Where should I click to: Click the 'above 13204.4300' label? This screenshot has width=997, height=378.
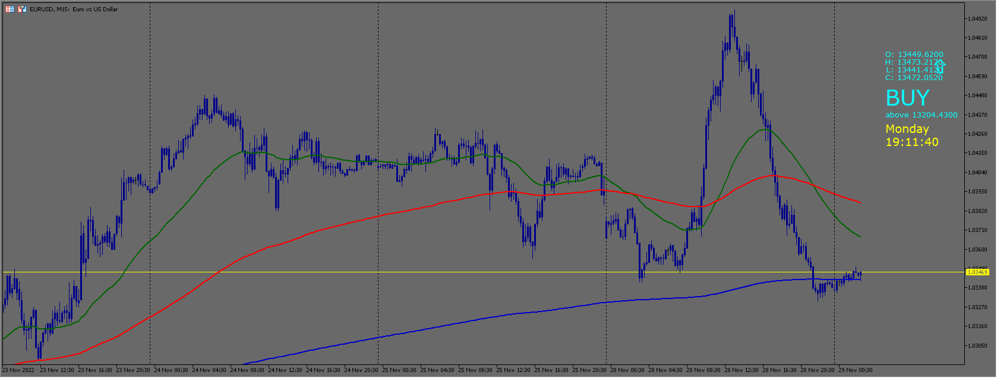pyautogui.click(x=921, y=115)
